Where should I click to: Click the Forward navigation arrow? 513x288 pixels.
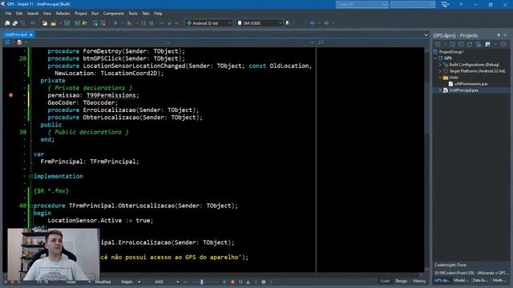click(326, 23)
